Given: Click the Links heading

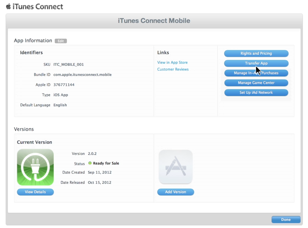Looking at the screenshot, I should (163, 53).
